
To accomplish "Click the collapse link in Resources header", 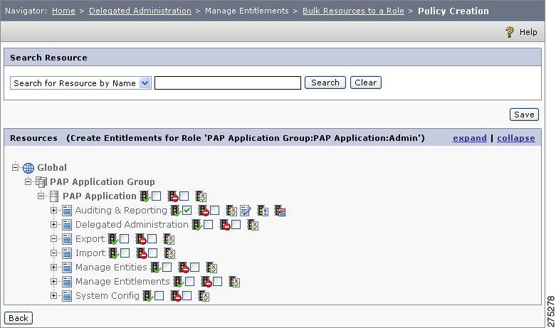I will pos(516,138).
